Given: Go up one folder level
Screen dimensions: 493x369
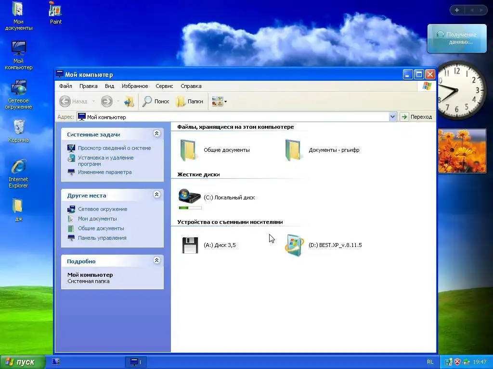Looking at the screenshot, I should (129, 101).
